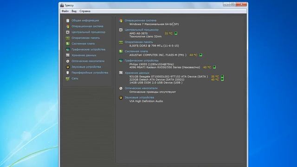
Task: Select Системная плата in the sidebar
Action: (x=83, y=44)
